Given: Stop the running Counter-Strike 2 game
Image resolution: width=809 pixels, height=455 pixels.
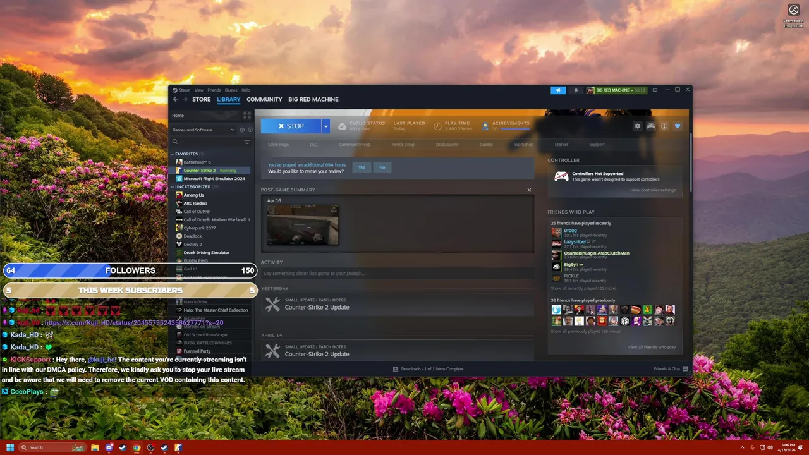Looking at the screenshot, I should click(x=291, y=126).
